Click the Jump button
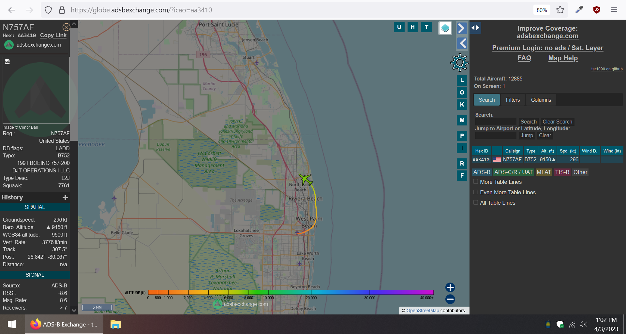 (527, 135)
